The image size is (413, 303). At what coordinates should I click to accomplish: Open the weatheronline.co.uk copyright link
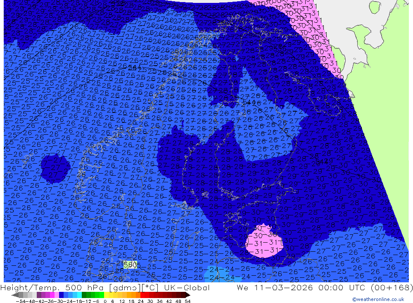click(x=378, y=299)
